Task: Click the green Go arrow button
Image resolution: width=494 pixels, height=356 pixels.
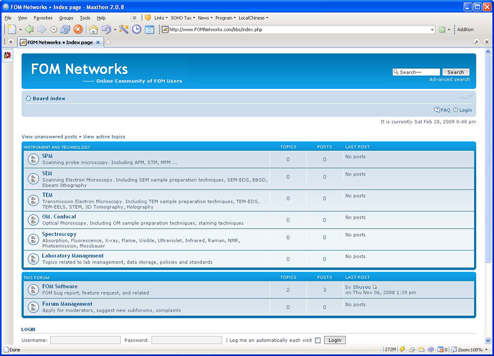Action: coord(442,29)
